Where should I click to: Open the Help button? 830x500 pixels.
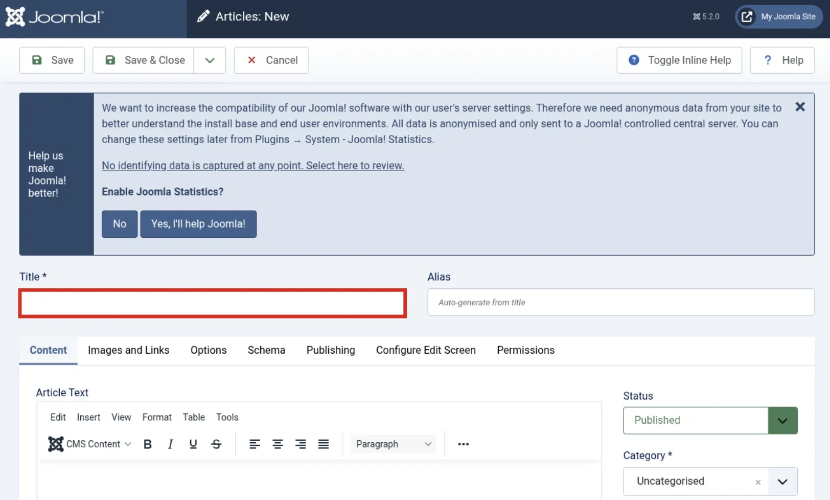[x=782, y=60]
